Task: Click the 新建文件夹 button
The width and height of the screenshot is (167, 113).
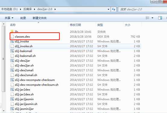Action: (39, 18)
